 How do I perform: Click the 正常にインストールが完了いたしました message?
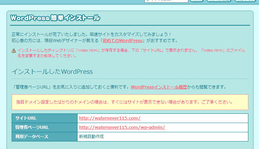(91, 35)
